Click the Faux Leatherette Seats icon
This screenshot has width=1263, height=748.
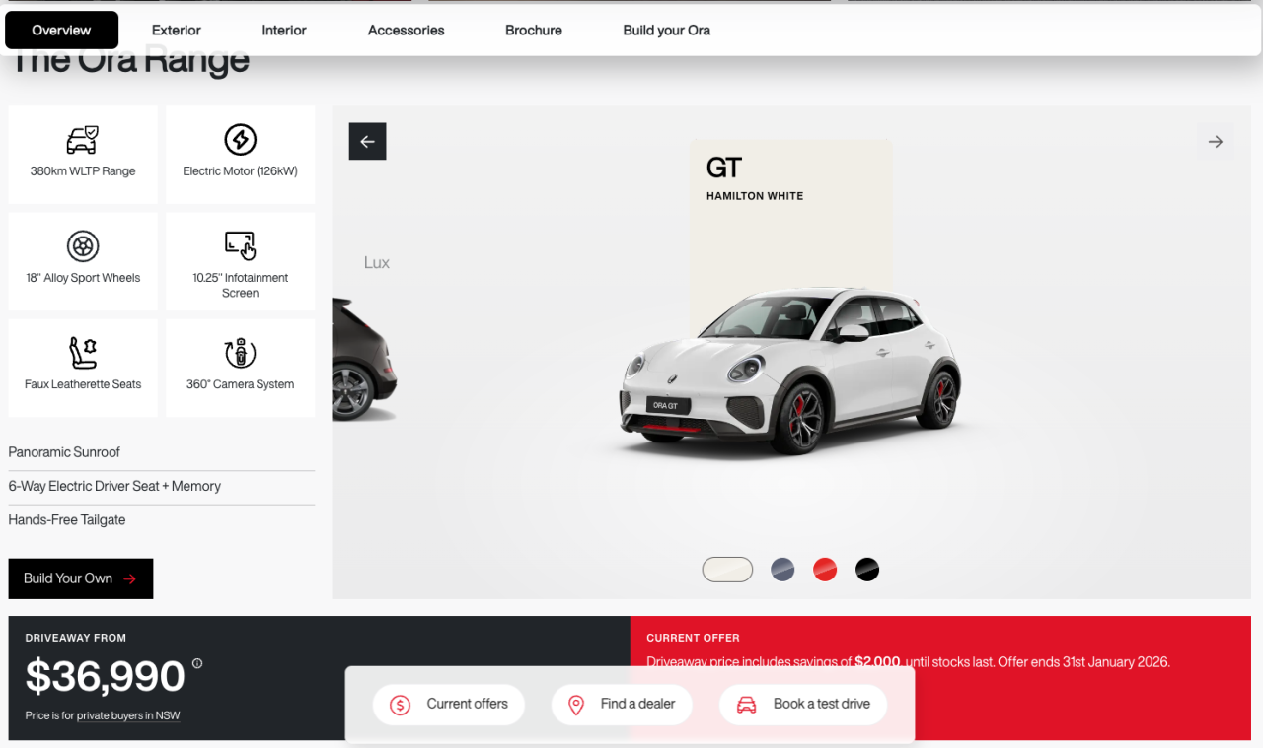[82, 353]
